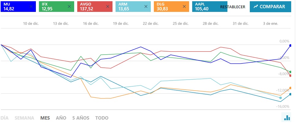The image size is (297, 126).
Task: Click RESTABLECER to reset the comparison
Action: (233, 7)
